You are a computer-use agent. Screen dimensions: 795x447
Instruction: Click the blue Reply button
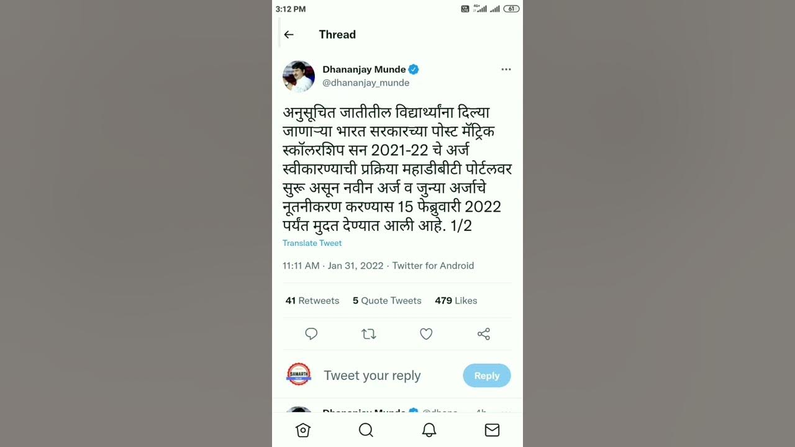[x=487, y=376]
